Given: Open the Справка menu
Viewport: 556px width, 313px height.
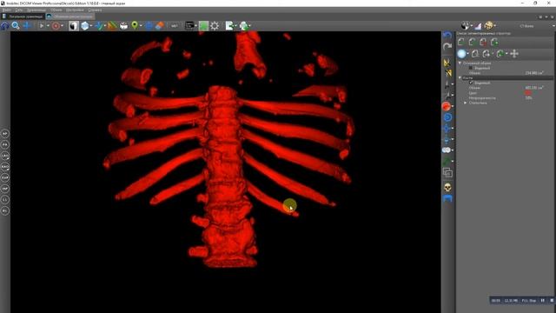Looking at the screenshot, I should click(x=95, y=10).
